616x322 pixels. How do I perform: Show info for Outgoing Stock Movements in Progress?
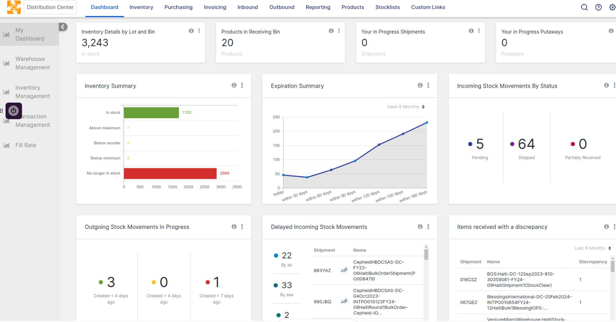(x=234, y=227)
